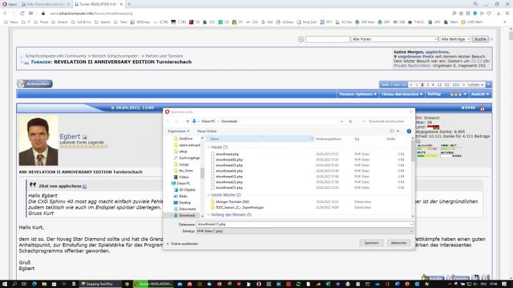This screenshot has height=288, width=513.
Task: Collapse the Heute (7) file group
Action: click(209, 147)
